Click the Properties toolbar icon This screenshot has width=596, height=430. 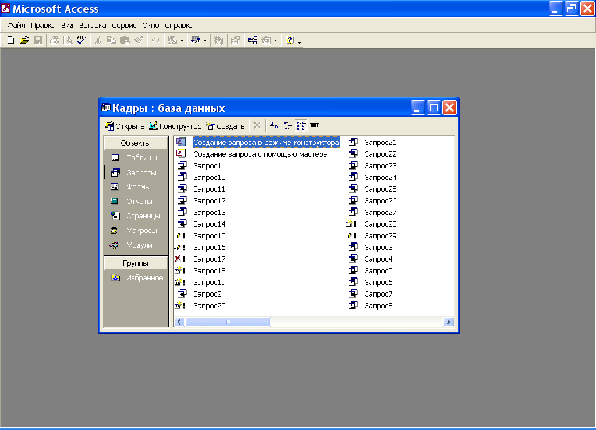click(236, 40)
